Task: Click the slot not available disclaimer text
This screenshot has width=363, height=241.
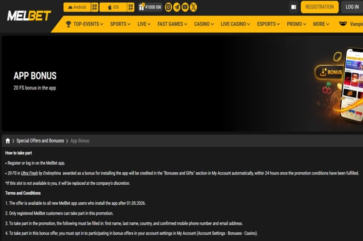Action: (68, 183)
